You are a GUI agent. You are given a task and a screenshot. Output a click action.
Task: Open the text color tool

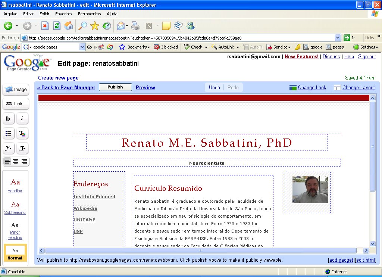[22, 133]
